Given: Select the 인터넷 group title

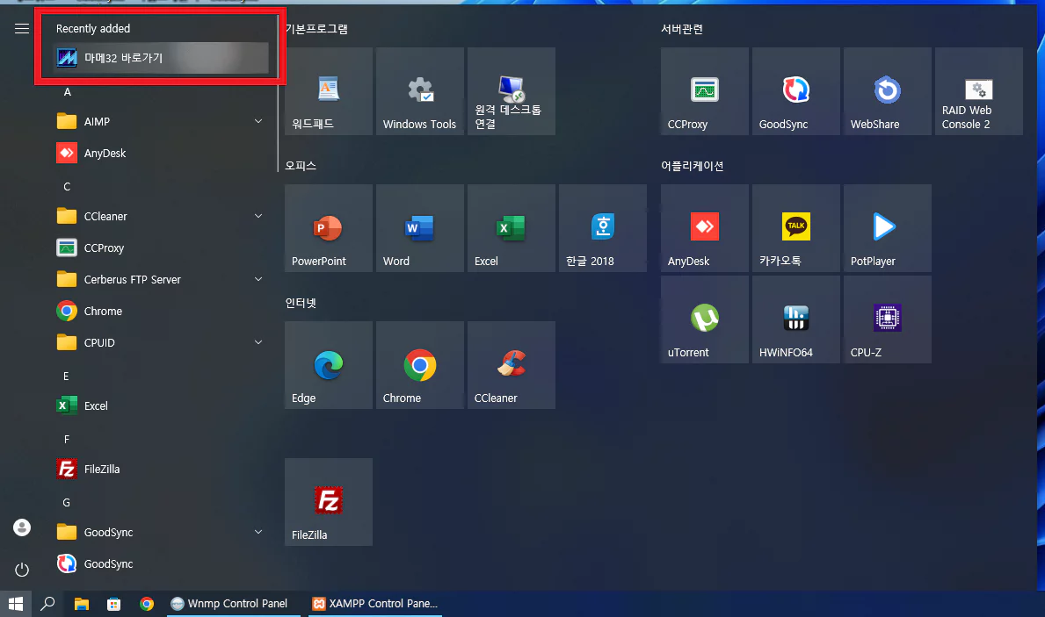Looking at the screenshot, I should tap(301, 303).
